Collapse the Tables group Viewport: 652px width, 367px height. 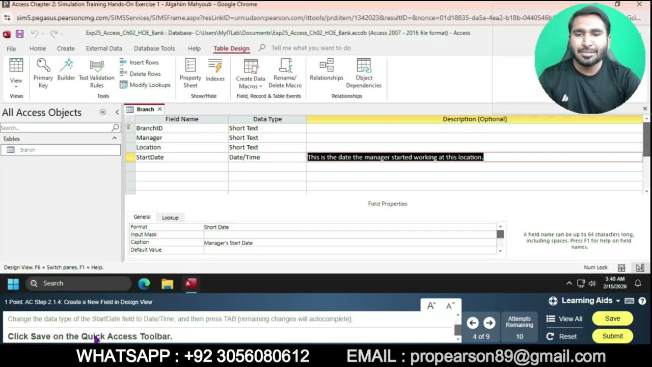[114, 138]
